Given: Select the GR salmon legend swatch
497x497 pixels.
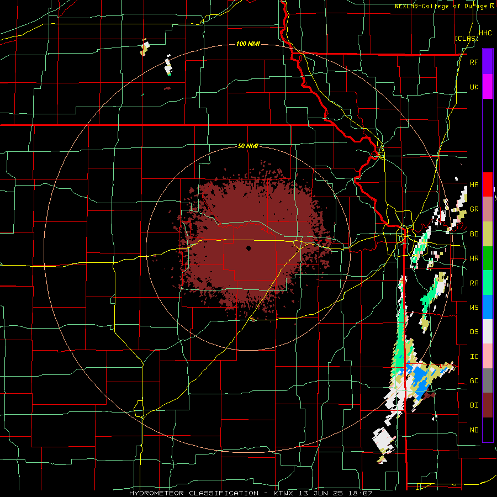Looking at the screenshot, I should click(488, 209).
